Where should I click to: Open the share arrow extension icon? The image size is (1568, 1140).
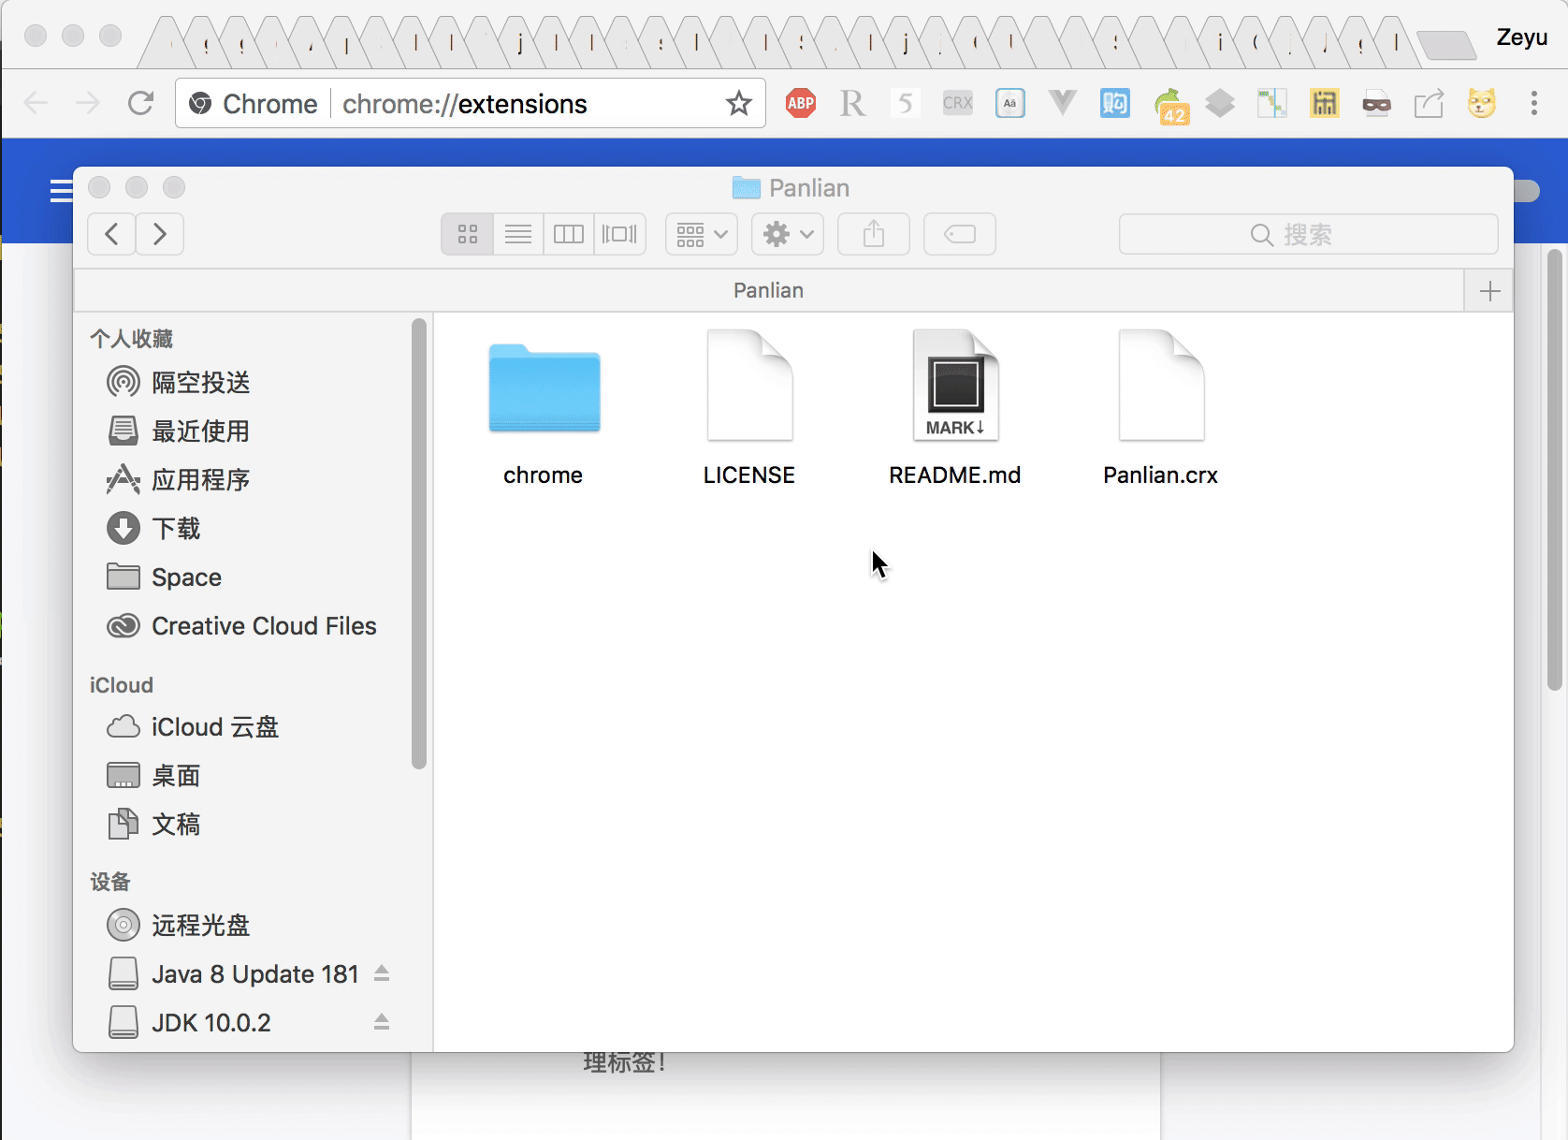[x=1430, y=103]
